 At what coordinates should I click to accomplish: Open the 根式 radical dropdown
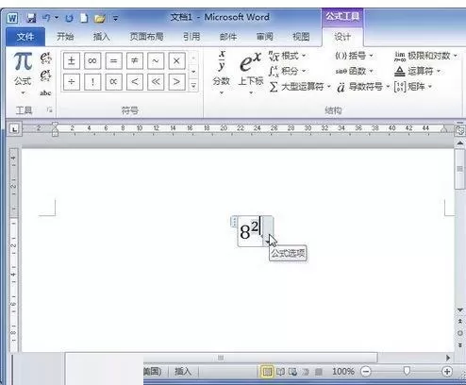[x=287, y=57]
